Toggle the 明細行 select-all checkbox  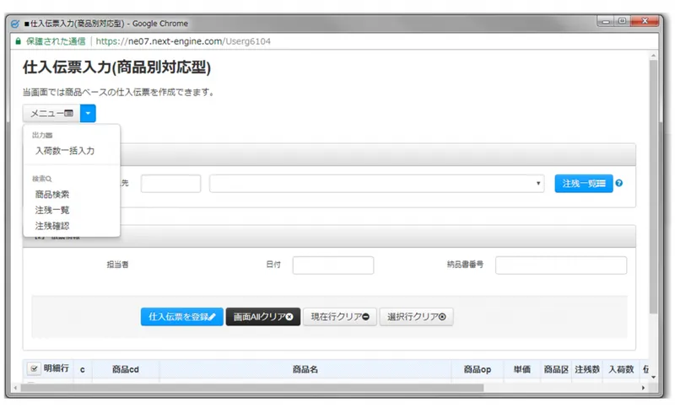pos(34,368)
